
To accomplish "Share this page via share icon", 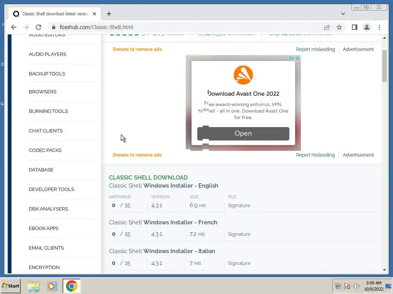I will click(x=327, y=27).
